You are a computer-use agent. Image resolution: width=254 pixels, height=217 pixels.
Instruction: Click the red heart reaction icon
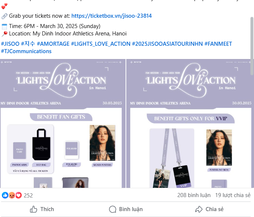(18, 195)
